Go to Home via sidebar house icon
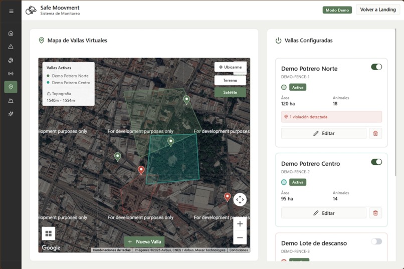The width and height of the screenshot is (404, 269). (x=11, y=33)
